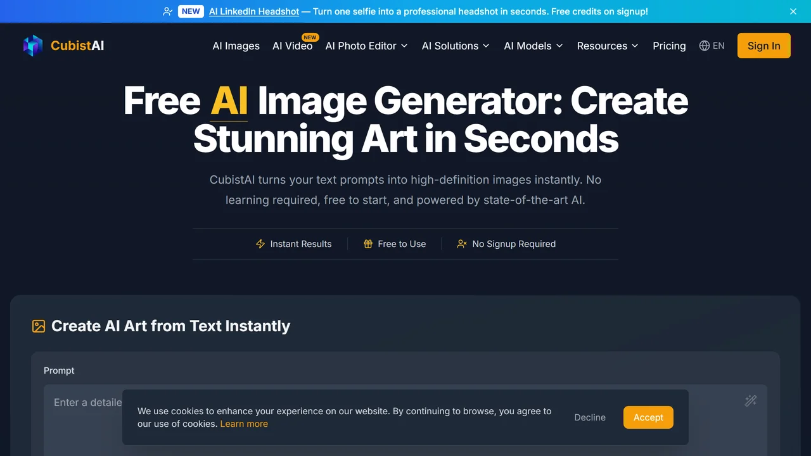Click the 'Instant Results' text

[x=301, y=244]
